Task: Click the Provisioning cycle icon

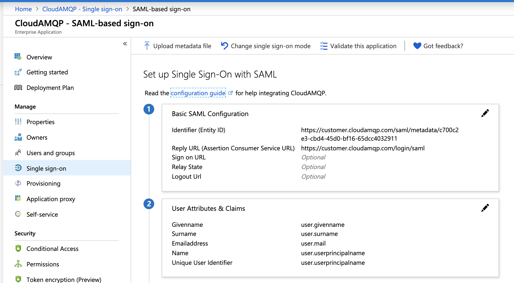Action: 18,183
